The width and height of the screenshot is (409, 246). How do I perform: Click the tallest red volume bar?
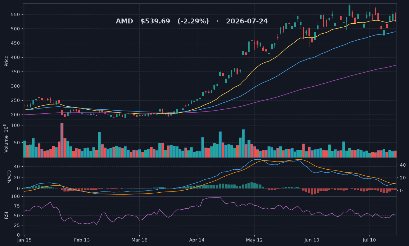click(x=62, y=140)
